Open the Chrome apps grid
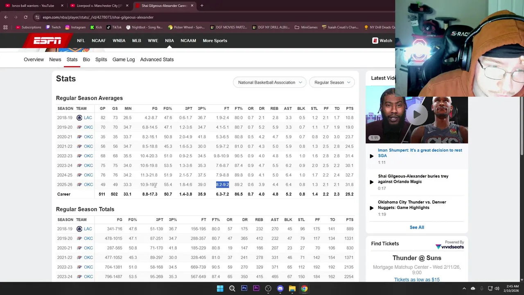Screen dimensions: 524x295 coord(5,27)
